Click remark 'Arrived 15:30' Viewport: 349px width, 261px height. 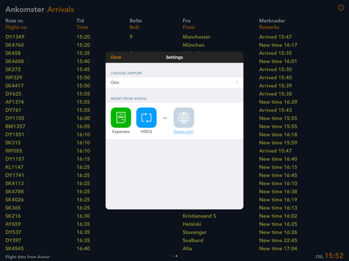pyautogui.click(x=275, y=69)
